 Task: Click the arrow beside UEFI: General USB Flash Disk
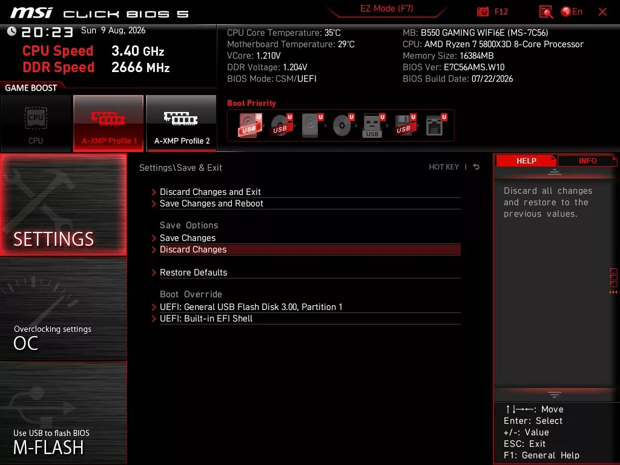point(154,307)
